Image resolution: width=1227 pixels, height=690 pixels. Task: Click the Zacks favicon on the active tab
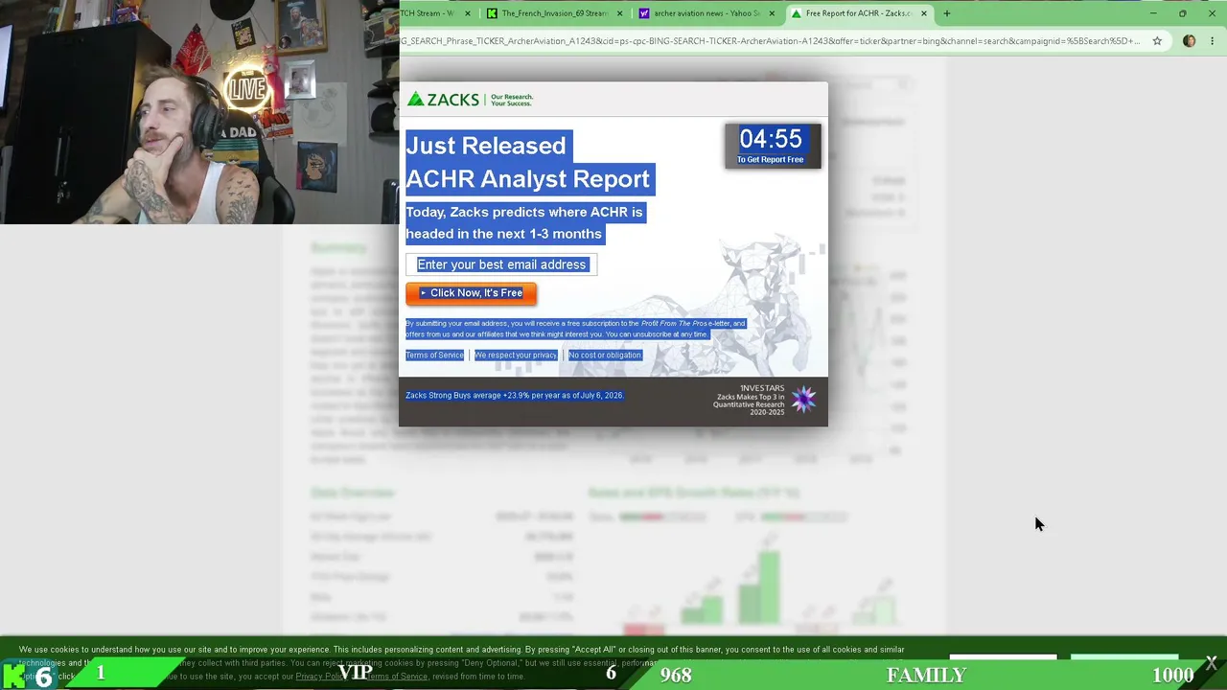[796, 13]
